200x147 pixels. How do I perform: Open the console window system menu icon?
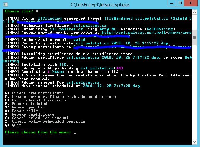click(x=6, y=5)
